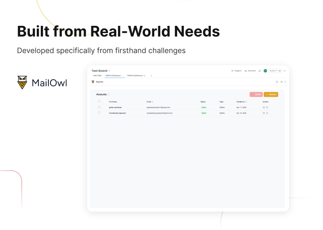Viewport: 323px width, 230px height.
Task: Click the MailOwl owl icon in view header
Action: coord(93,82)
